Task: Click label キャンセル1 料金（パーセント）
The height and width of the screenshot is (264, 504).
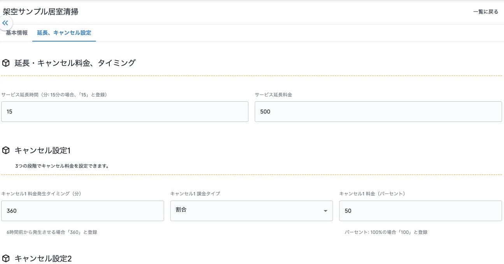Action: click(x=372, y=194)
